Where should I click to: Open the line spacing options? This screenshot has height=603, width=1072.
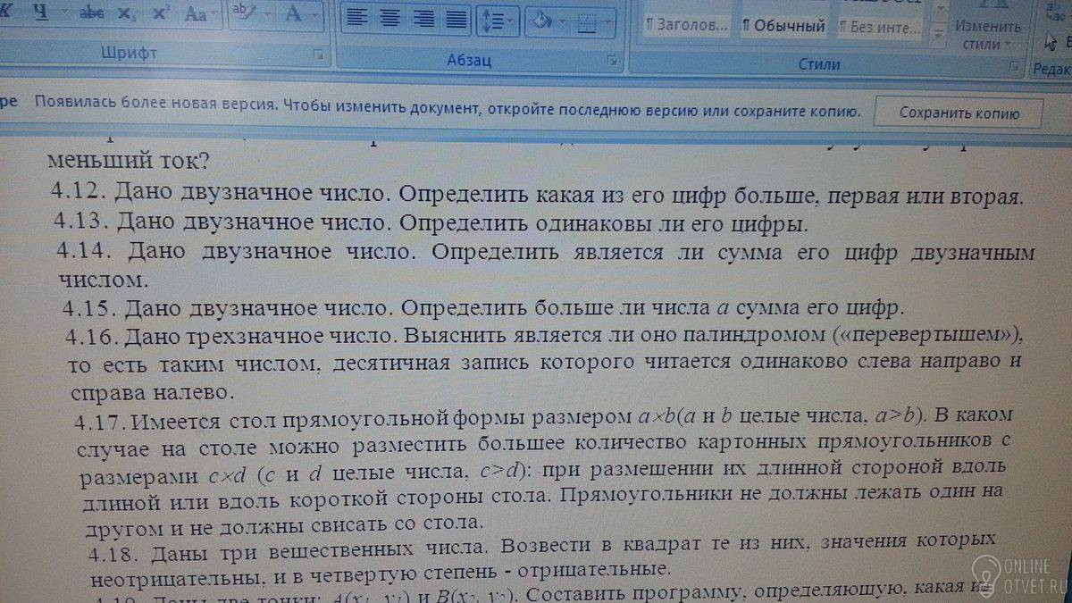pyautogui.click(x=497, y=21)
